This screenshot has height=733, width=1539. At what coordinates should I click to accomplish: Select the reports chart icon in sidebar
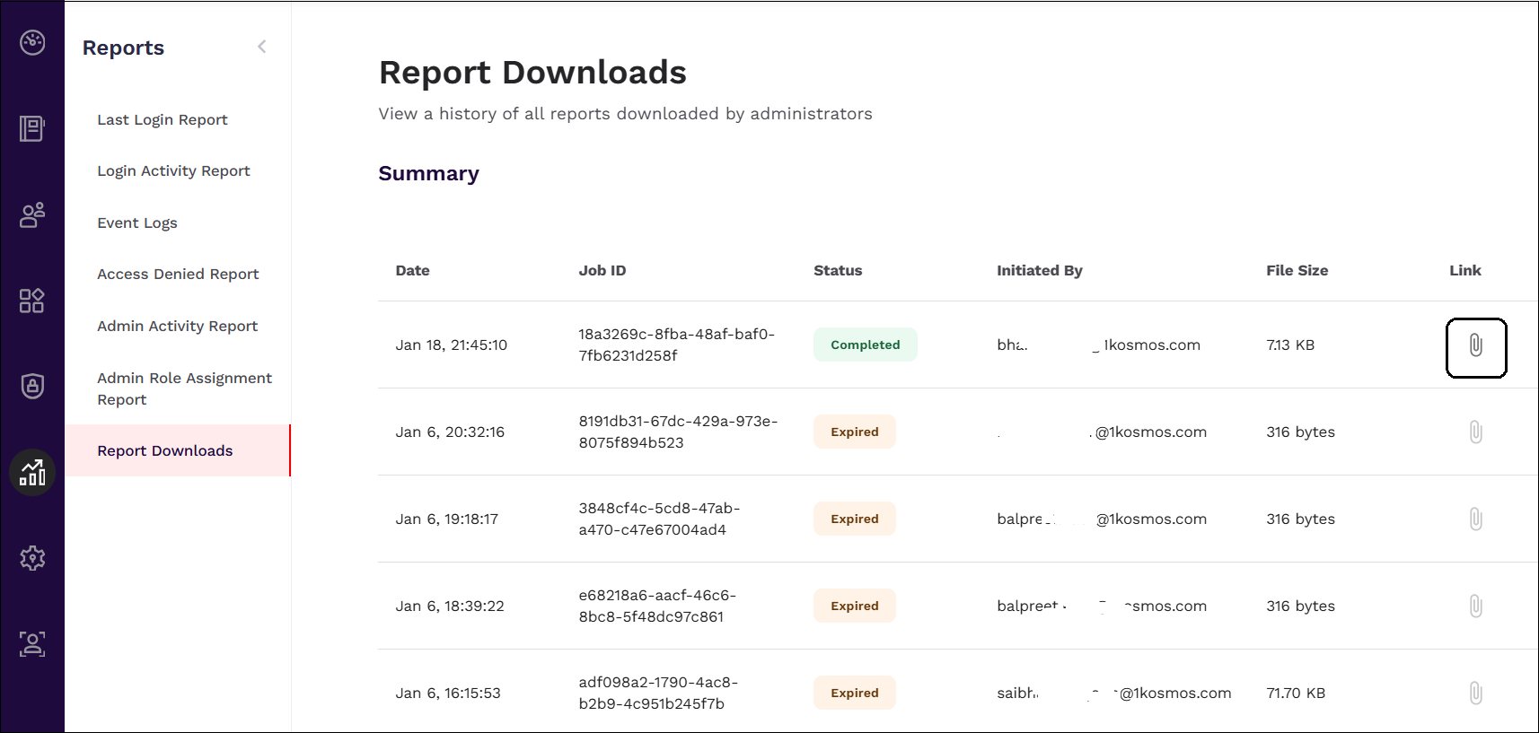(x=32, y=472)
